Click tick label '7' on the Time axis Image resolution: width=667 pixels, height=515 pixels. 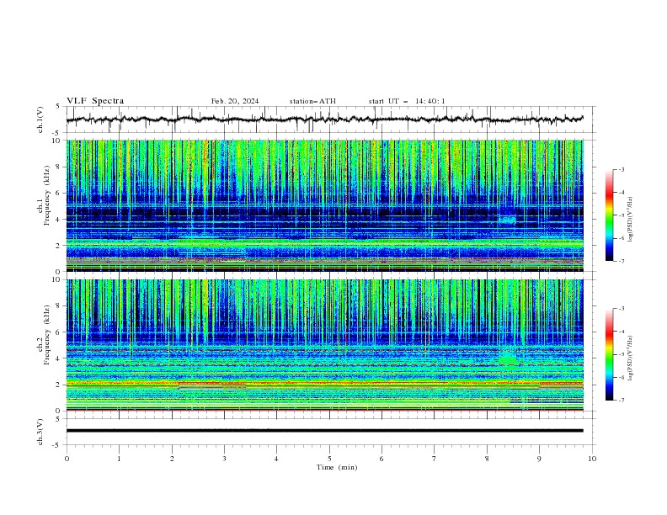pos(435,459)
